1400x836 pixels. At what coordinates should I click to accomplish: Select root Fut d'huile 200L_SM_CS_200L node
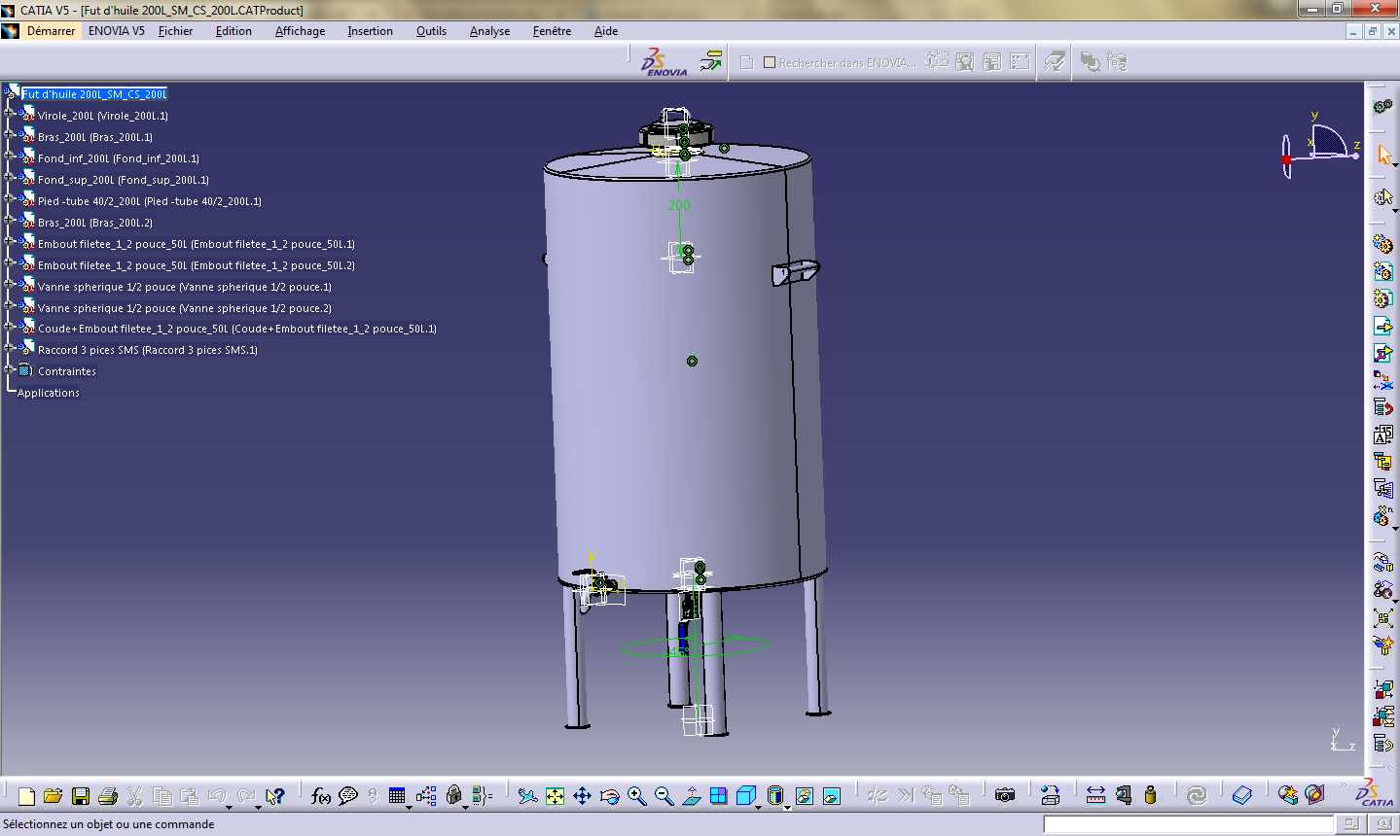pyautogui.click(x=94, y=94)
